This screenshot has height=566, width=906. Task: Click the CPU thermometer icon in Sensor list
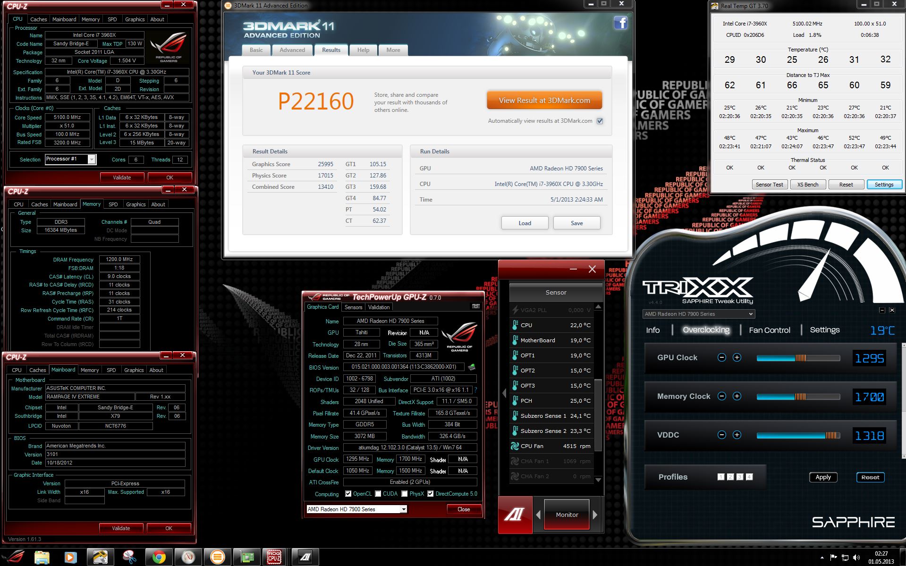[x=515, y=325]
